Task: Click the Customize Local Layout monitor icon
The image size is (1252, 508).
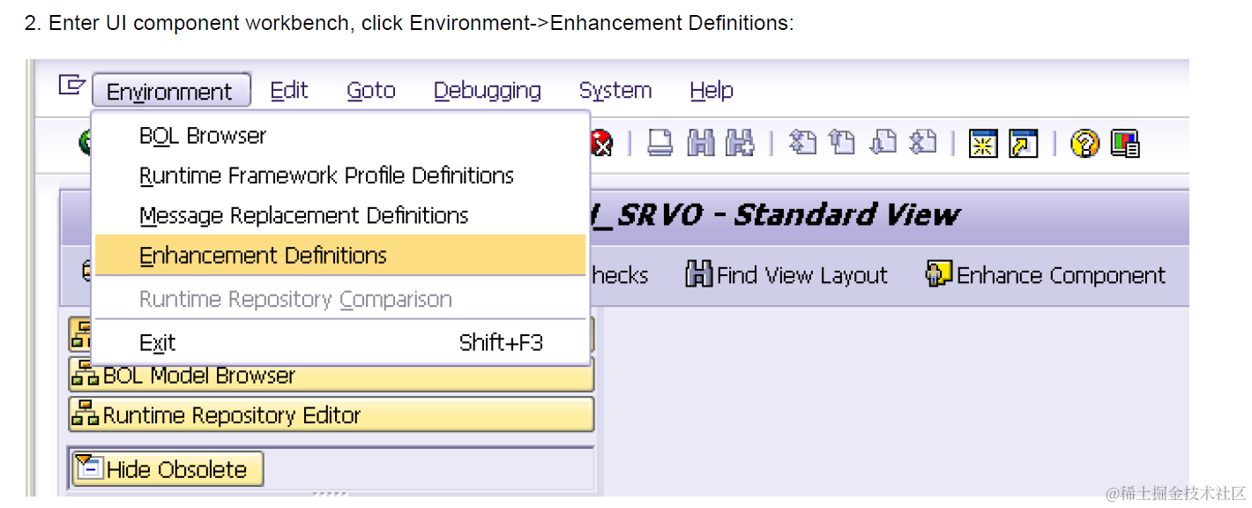Action: 1125,144
